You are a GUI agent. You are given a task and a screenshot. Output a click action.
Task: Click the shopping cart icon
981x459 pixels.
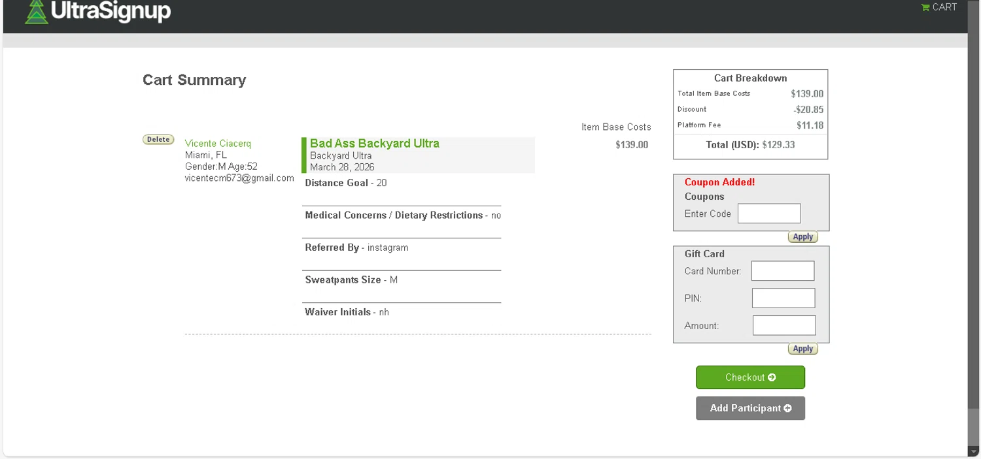(925, 8)
